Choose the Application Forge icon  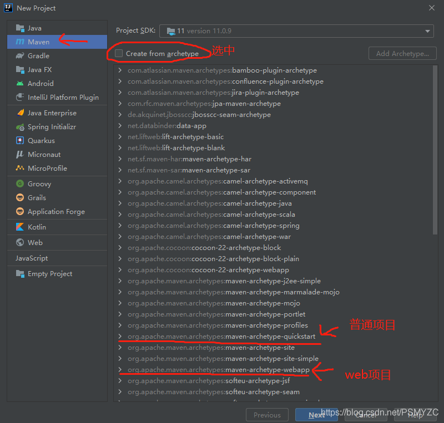coord(20,212)
